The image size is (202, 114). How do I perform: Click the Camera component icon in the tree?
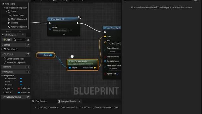[9, 23]
